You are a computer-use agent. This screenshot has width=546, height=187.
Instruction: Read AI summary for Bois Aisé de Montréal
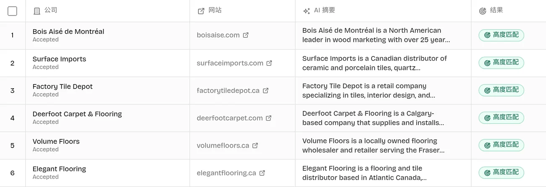pyautogui.click(x=376, y=35)
